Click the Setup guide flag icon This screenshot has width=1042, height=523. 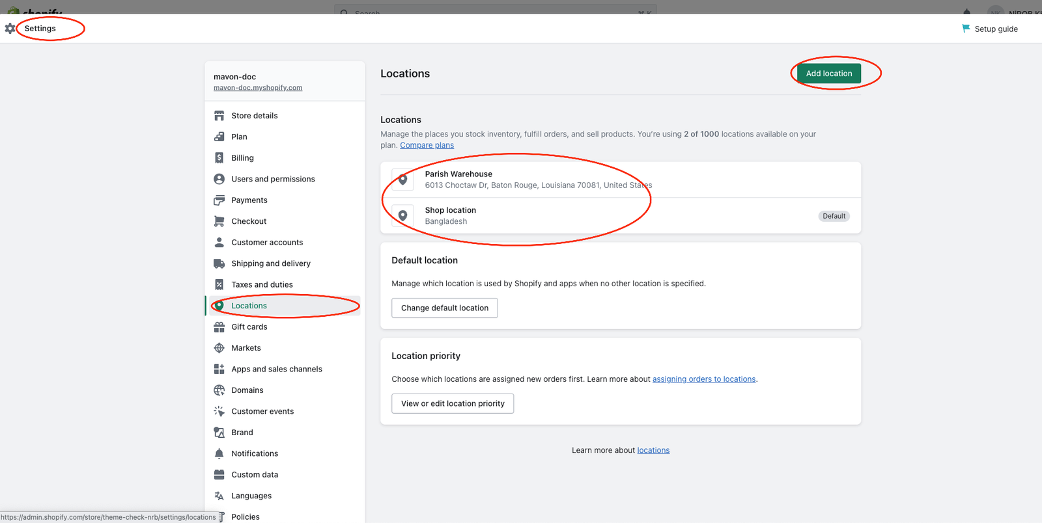966,29
